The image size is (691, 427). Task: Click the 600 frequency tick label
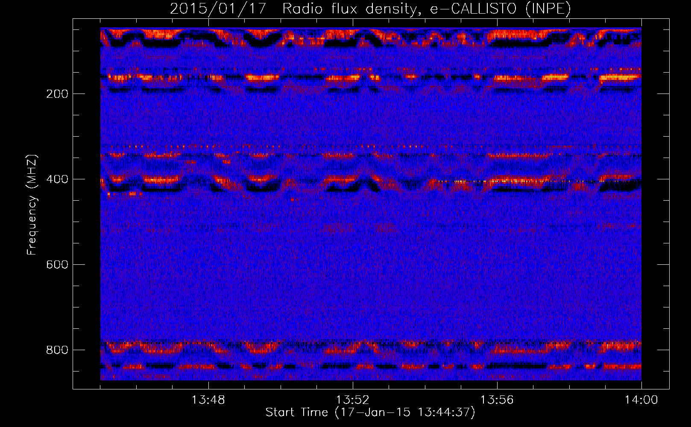click(57, 265)
